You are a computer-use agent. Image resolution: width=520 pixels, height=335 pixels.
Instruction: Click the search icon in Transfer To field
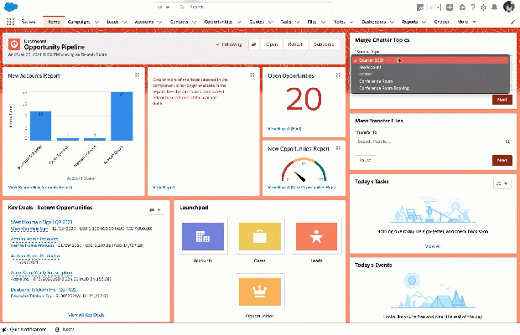pos(507,142)
